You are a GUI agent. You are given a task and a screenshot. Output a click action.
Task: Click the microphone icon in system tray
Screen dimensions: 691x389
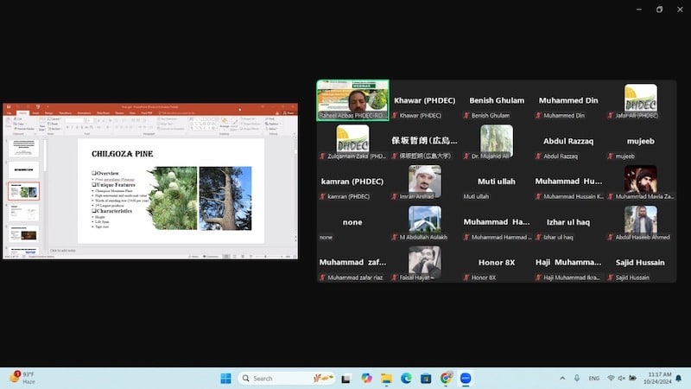click(x=576, y=379)
